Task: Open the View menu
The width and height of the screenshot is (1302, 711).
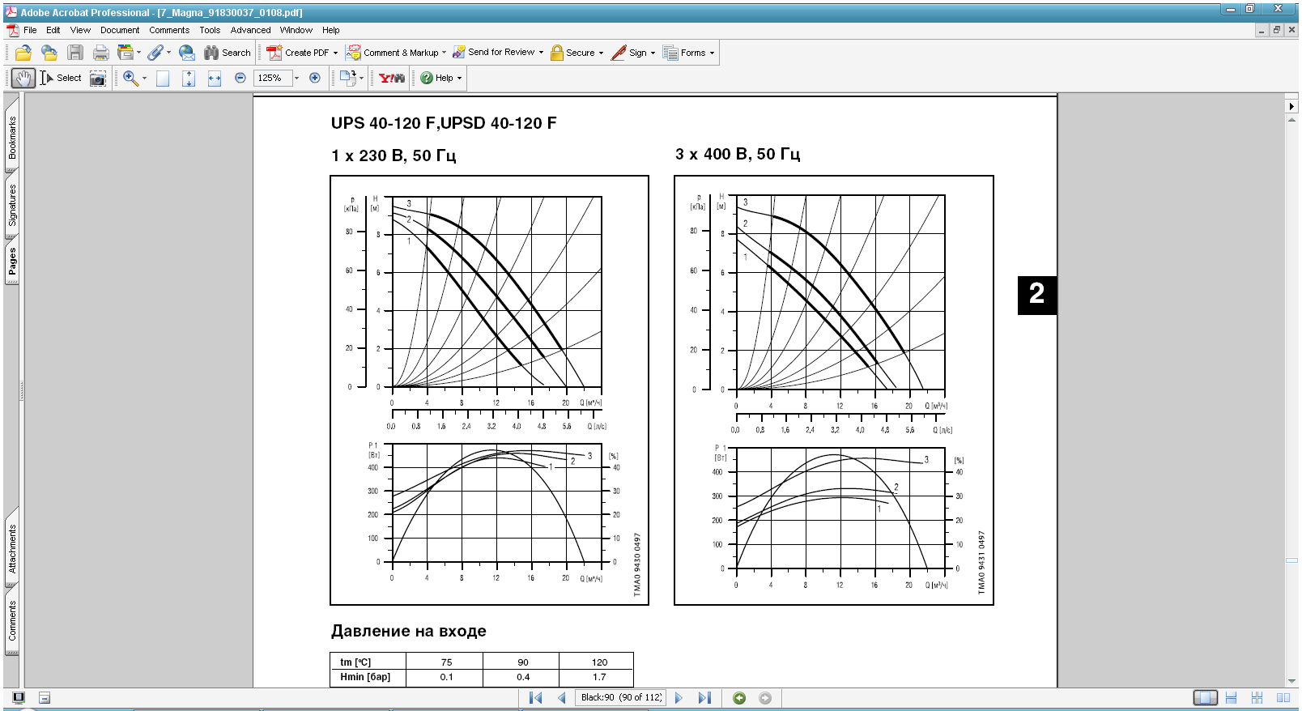Action: [x=80, y=30]
